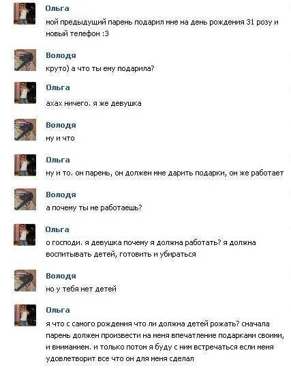Open Ольга's avatar beside the last long message

(x=25, y=315)
